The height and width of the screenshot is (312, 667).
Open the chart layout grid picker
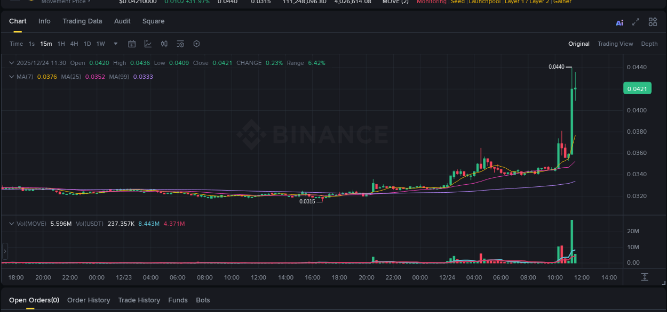click(x=653, y=21)
